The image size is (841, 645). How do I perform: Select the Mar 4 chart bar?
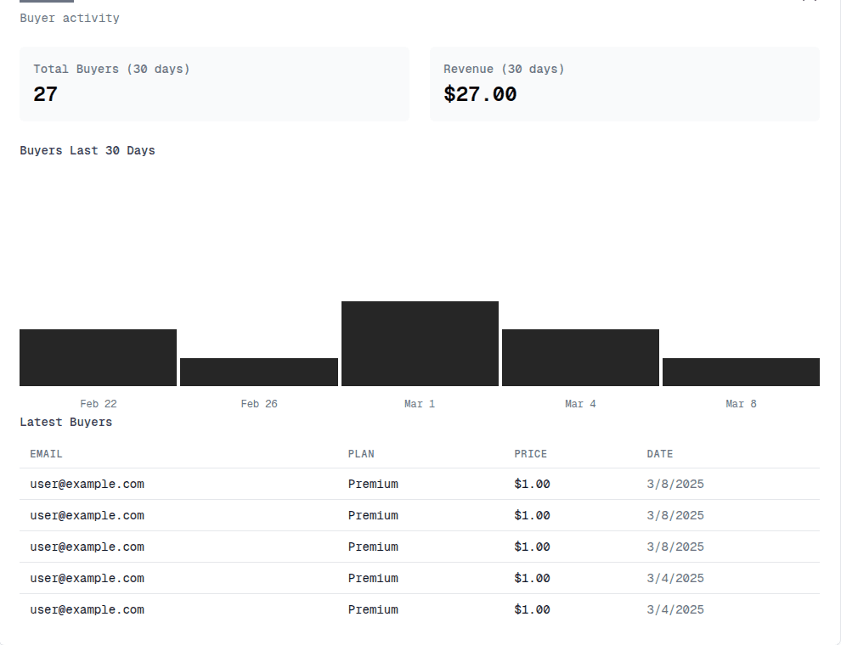(580, 356)
